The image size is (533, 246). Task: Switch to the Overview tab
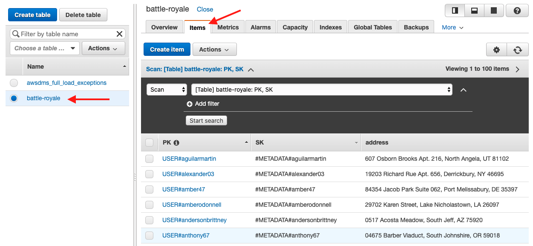164,27
